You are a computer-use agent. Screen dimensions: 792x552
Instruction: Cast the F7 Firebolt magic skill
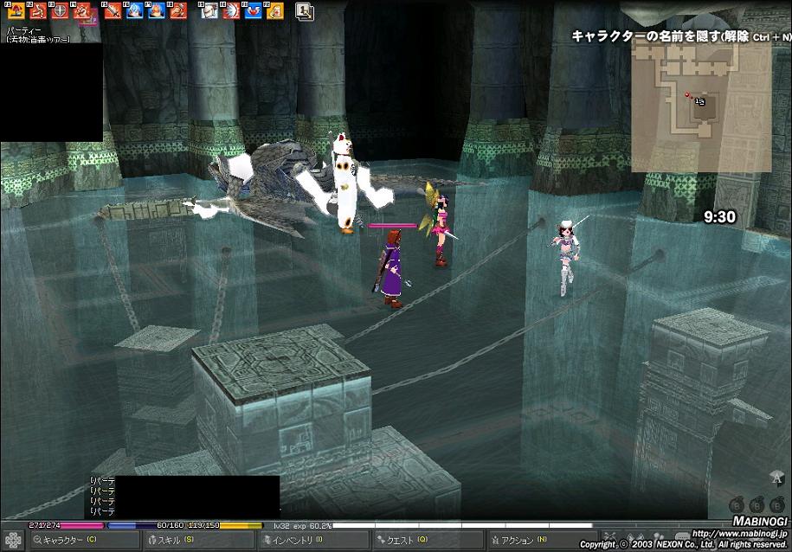click(156, 10)
